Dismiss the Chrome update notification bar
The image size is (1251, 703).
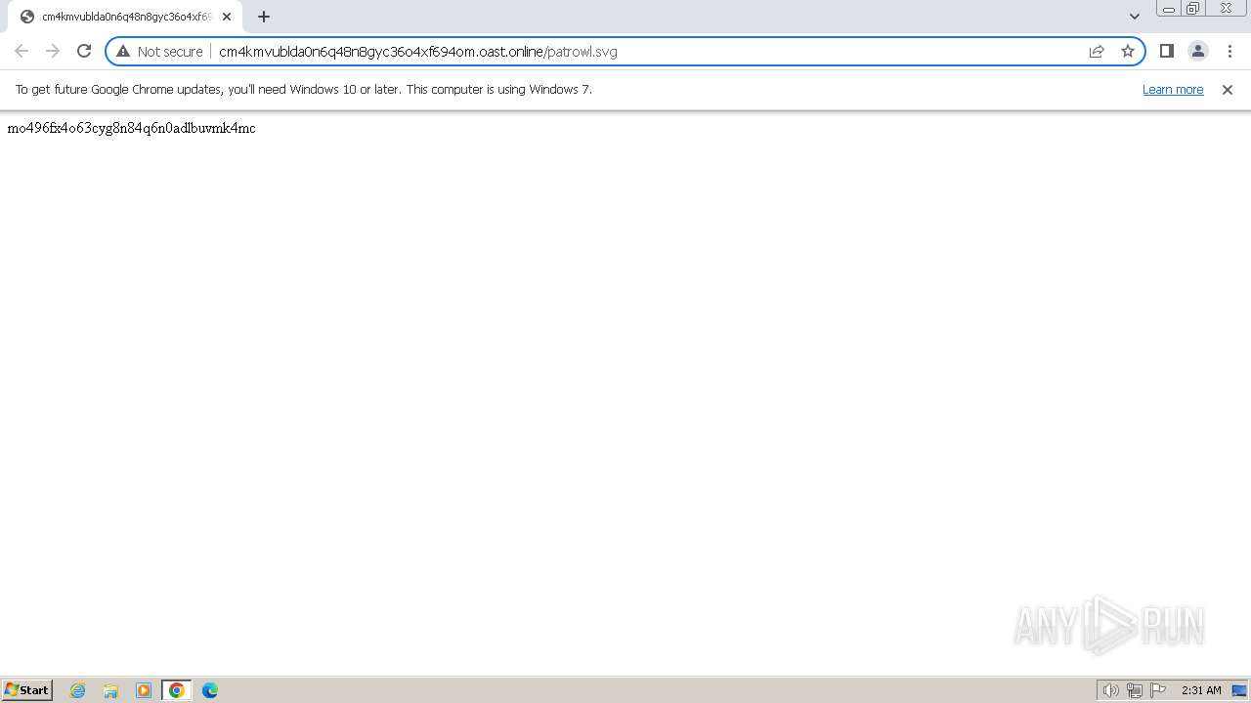click(1228, 89)
